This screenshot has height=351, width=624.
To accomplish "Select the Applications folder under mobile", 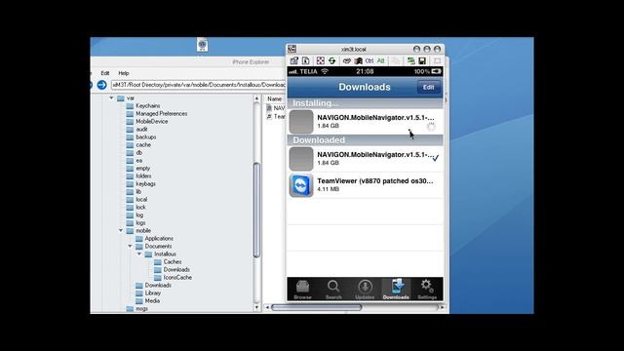I will [154, 238].
